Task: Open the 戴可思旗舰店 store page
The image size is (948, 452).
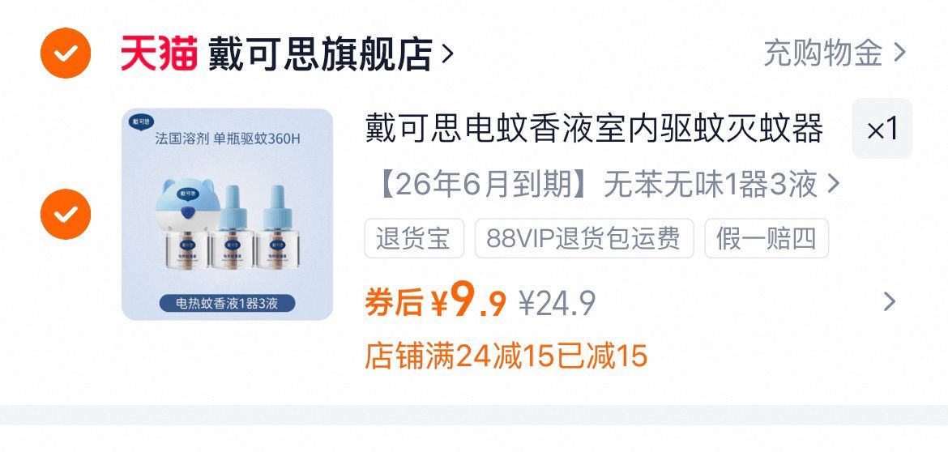Action: click(320, 53)
